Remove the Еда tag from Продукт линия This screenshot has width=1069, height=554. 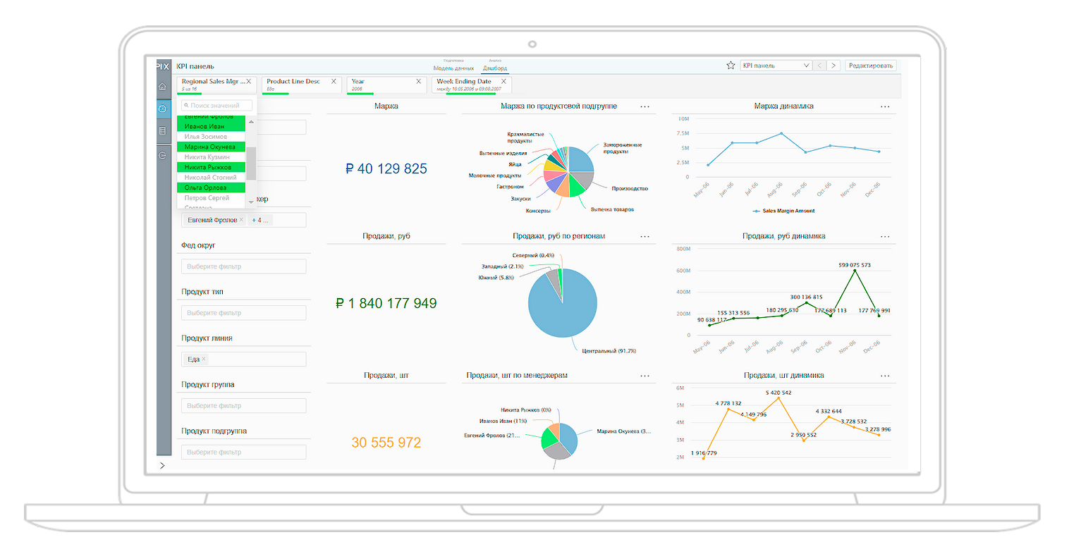point(204,359)
